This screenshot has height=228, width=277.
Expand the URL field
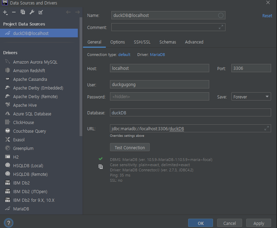[267, 128]
